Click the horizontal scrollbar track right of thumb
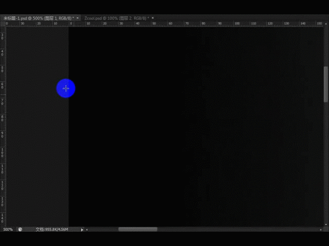This screenshot has height=246, width=329. tap(239, 230)
